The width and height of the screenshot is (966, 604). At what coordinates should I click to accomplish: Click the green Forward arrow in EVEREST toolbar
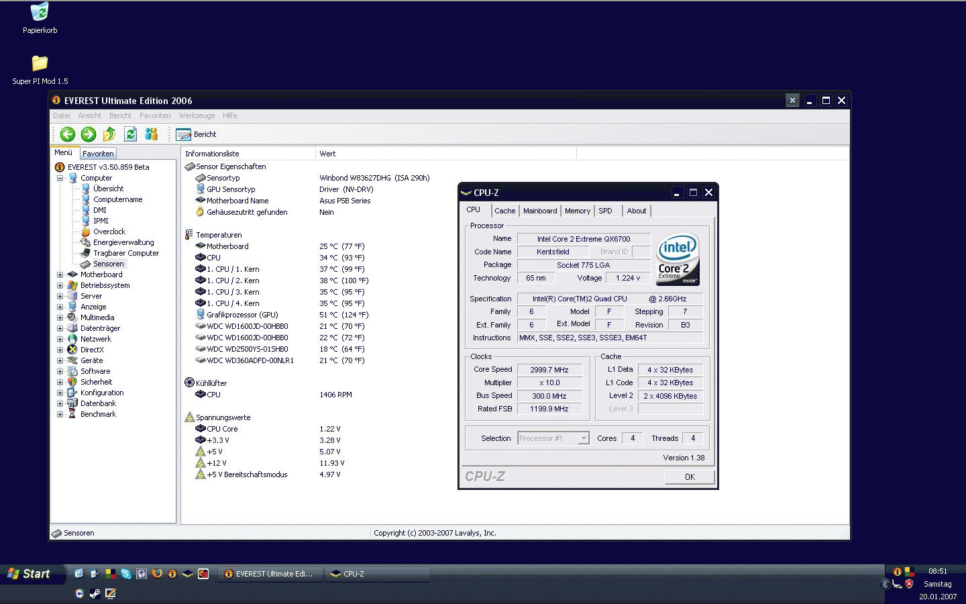(x=89, y=134)
